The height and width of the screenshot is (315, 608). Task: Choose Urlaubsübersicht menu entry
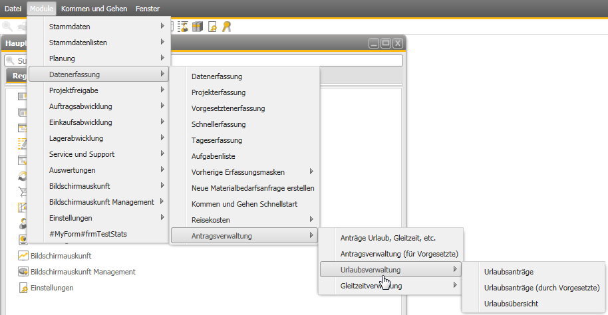[511, 304]
